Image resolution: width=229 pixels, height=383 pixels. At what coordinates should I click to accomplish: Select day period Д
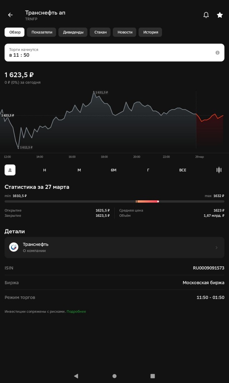(10, 170)
